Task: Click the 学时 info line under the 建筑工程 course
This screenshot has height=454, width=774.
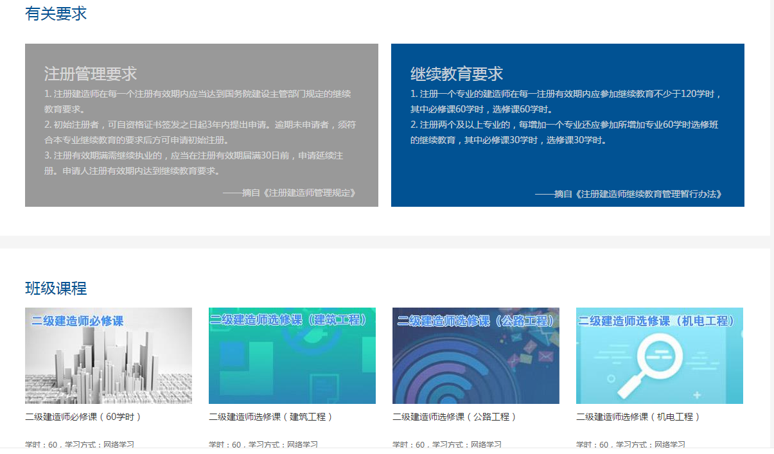Action: pos(263,444)
